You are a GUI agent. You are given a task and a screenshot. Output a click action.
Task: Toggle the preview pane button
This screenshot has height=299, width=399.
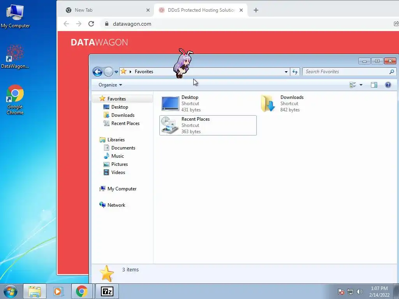[374, 85]
